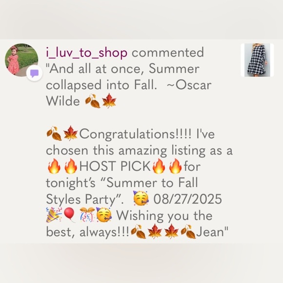283x283 pixels.
Task: Open the i_luv_to_shop profile avatar
Action: pyautogui.click(x=21, y=60)
